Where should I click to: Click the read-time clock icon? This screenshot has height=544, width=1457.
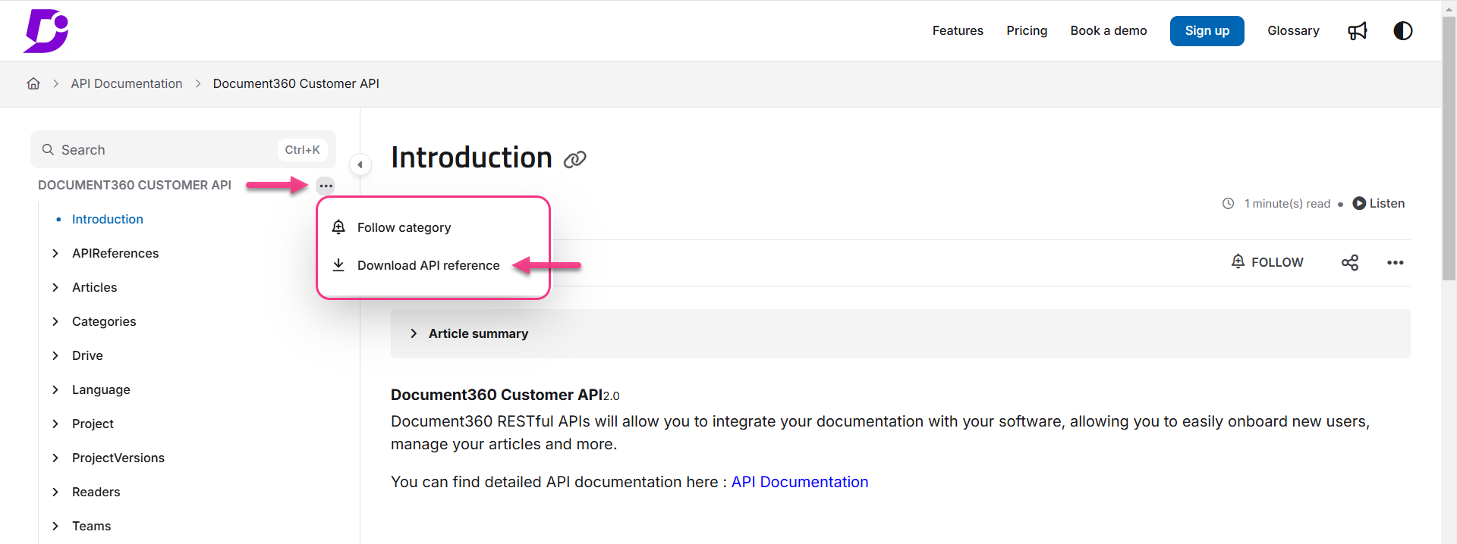coord(1228,203)
